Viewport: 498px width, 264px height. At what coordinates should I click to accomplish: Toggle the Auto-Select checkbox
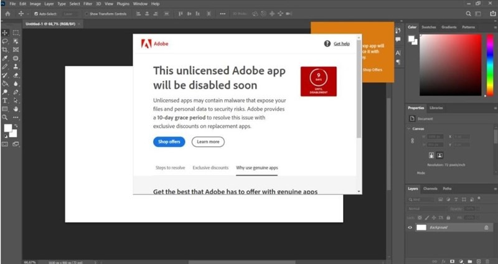pyautogui.click(x=36, y=14)
